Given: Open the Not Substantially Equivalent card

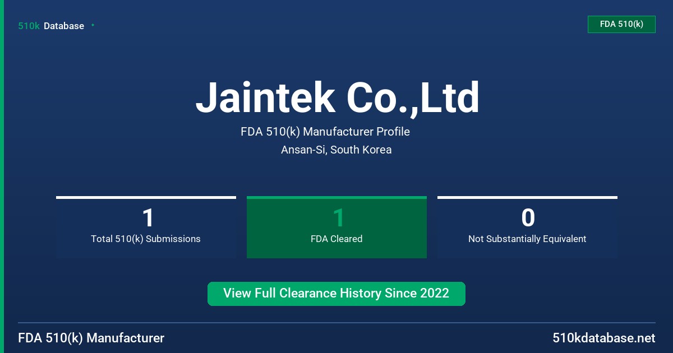Looking at the screenshot, I should [527, 227].
